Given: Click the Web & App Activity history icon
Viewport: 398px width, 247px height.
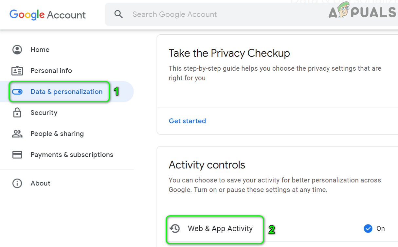Looking at the screenshot, I should coord(175,228).
